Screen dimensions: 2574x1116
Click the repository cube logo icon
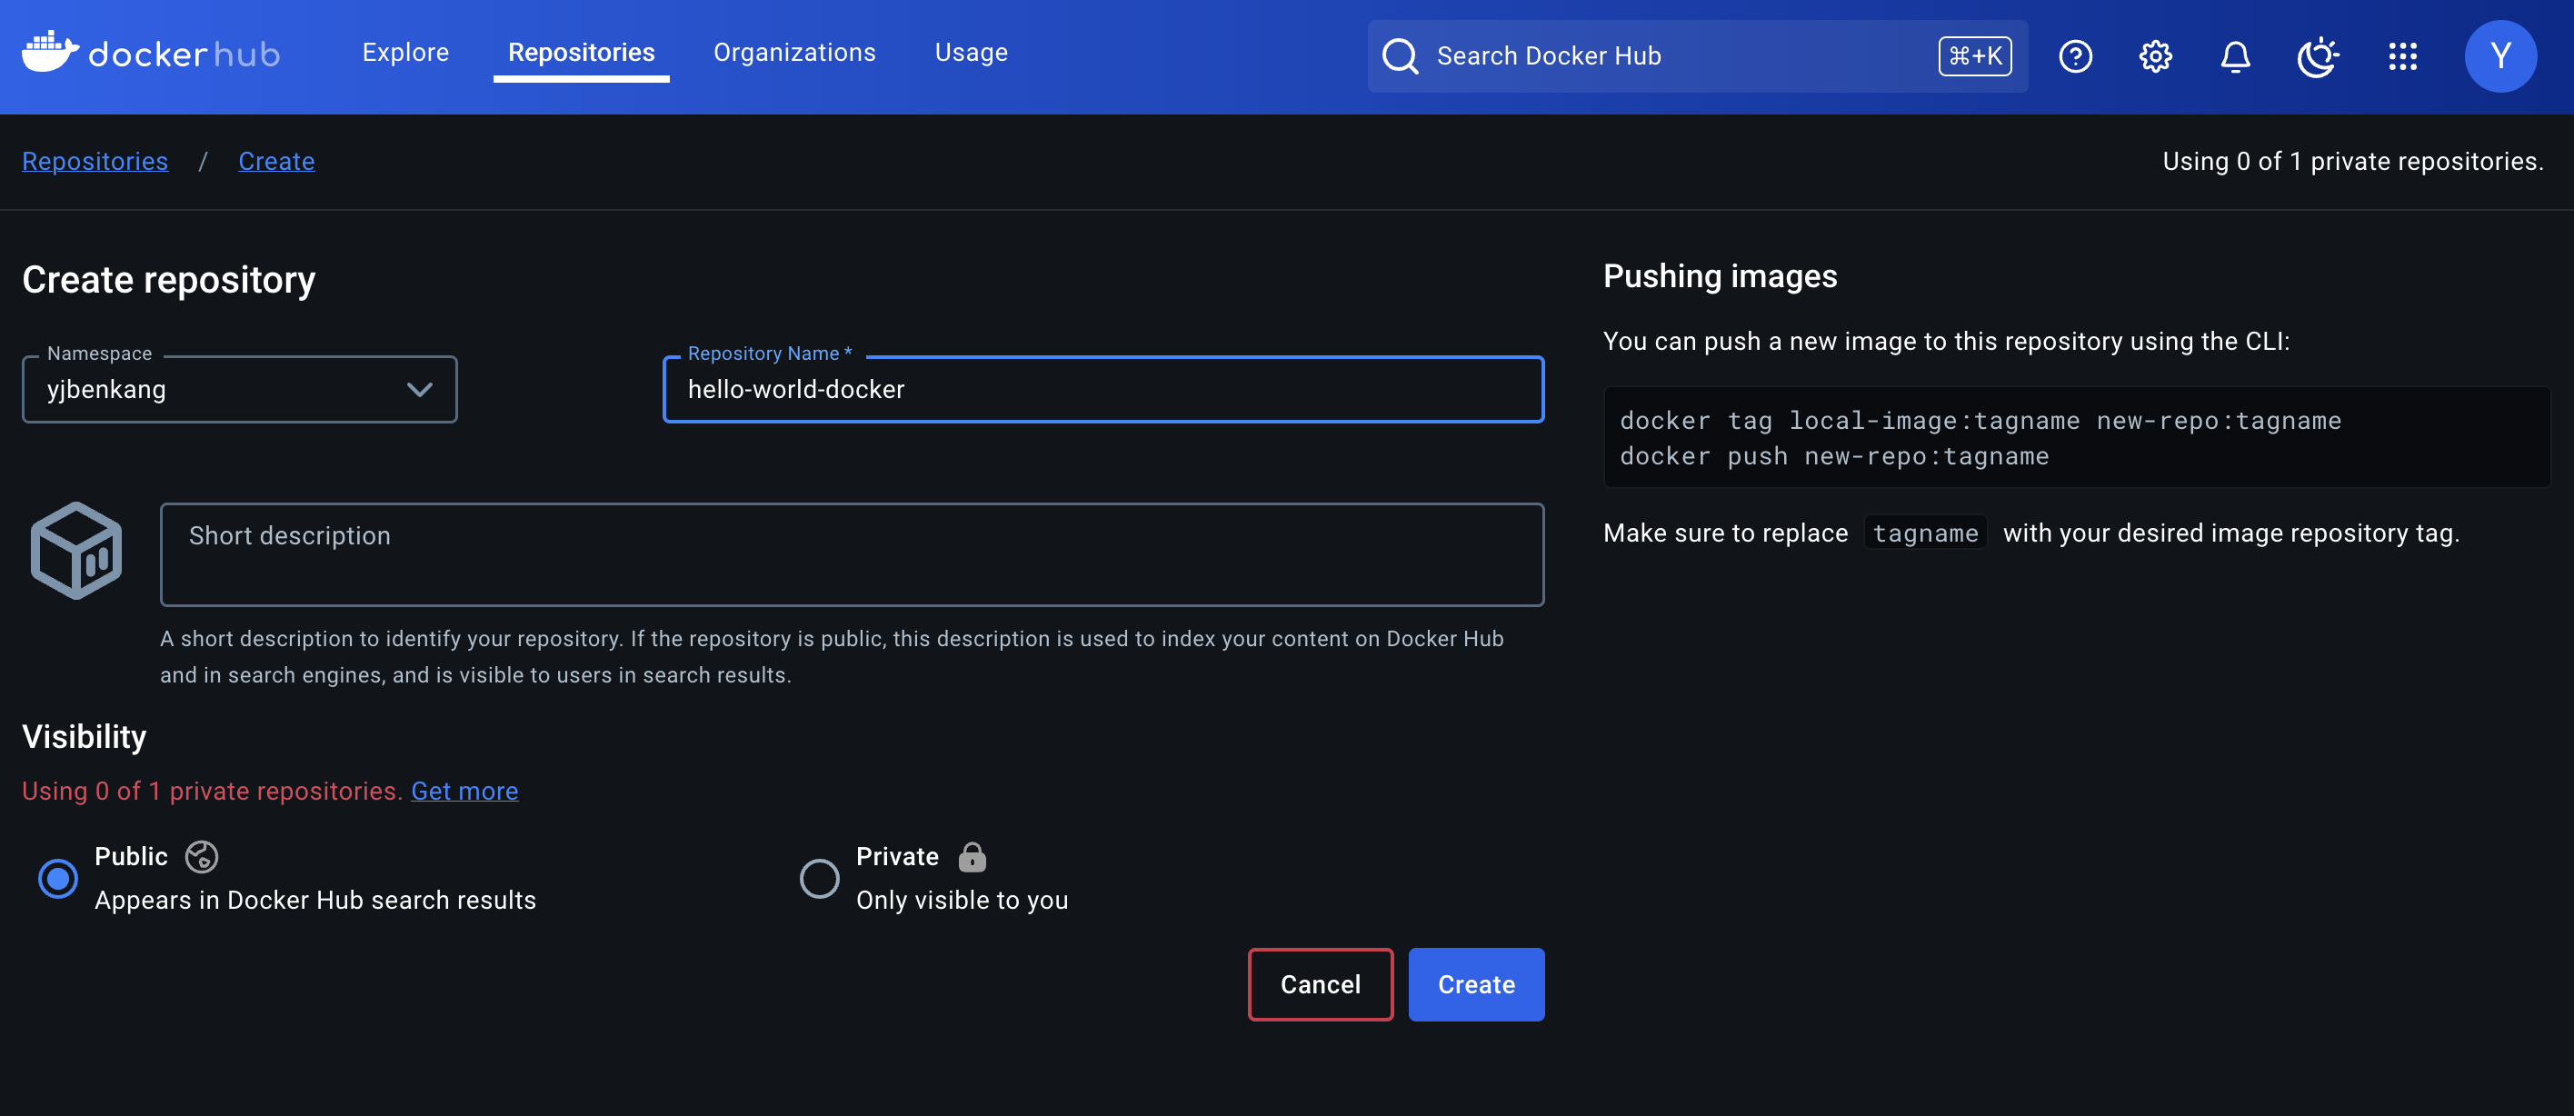(x=76, y=551)
